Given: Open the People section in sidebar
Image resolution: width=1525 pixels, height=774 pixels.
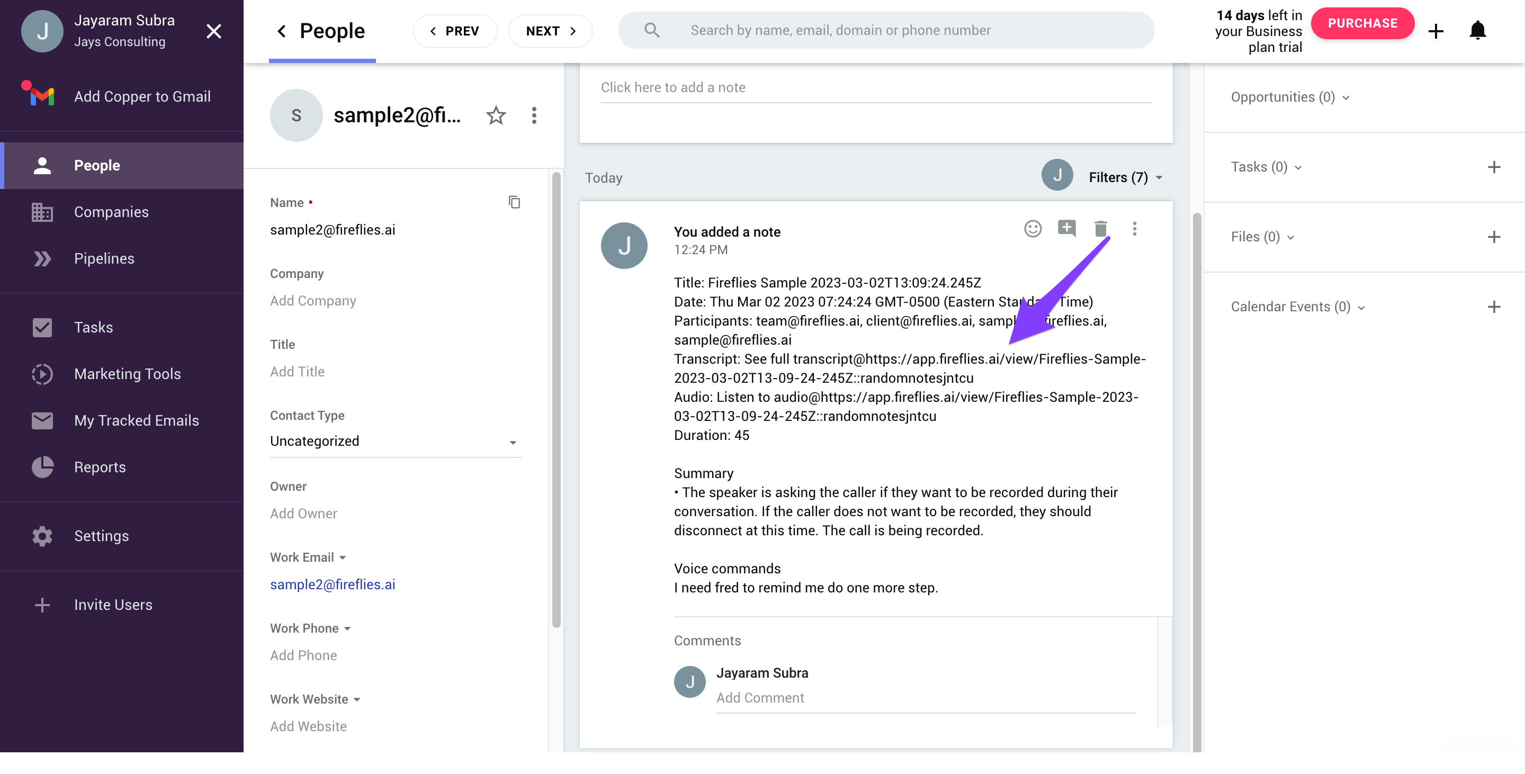Looking at the screenshot, I should (x=121, y=165).
